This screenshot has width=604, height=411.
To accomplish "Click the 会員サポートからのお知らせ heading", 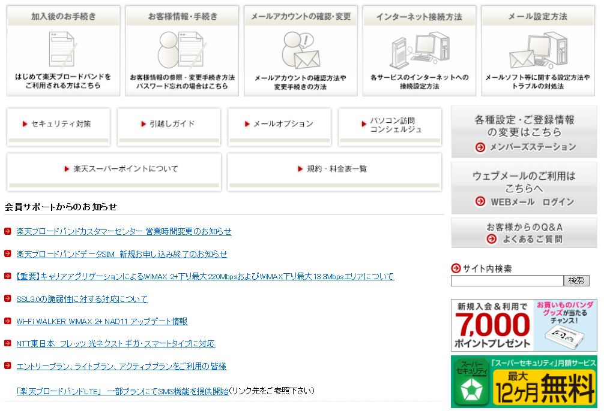I will pyautogui.click(x=61, y=207).
